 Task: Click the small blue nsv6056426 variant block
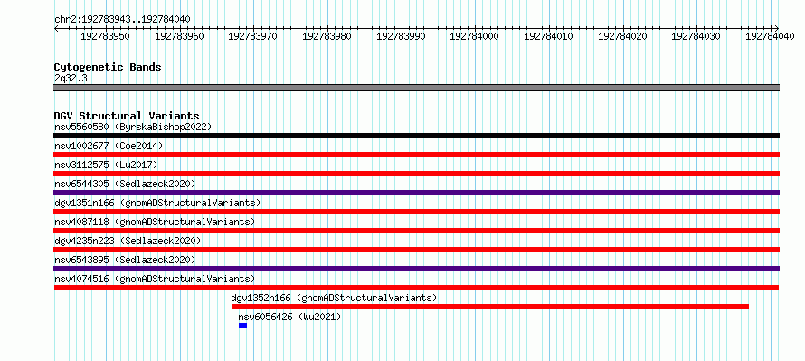click(242, 326)
